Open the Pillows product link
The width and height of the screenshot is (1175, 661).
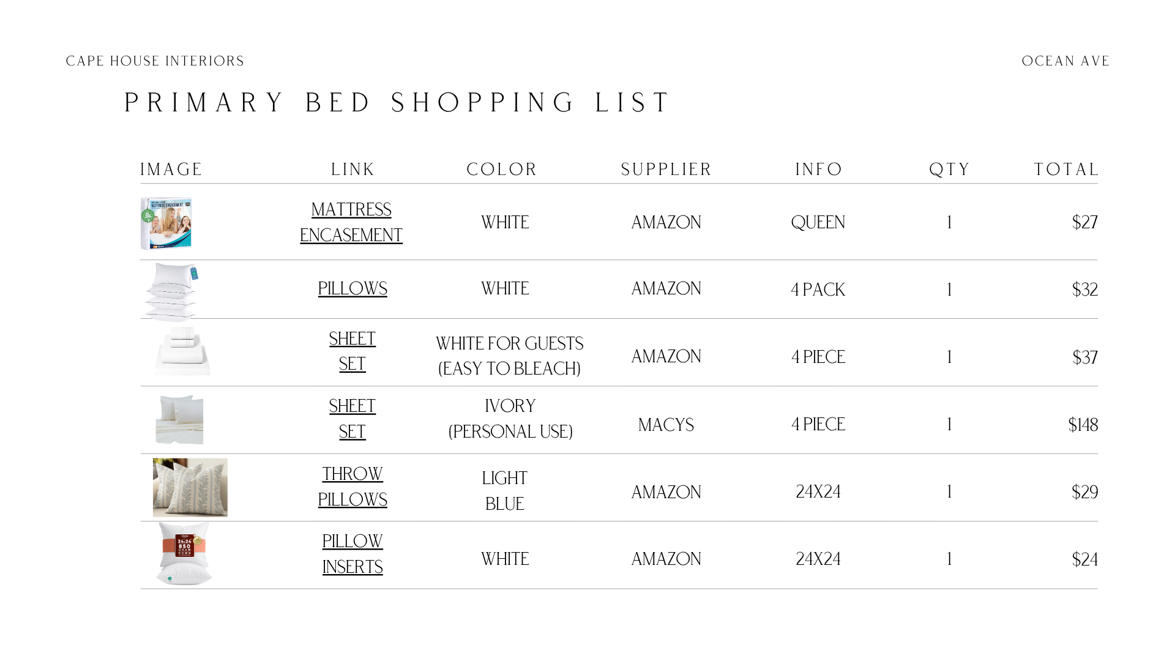pyautogui.click(x=352, y=289)
